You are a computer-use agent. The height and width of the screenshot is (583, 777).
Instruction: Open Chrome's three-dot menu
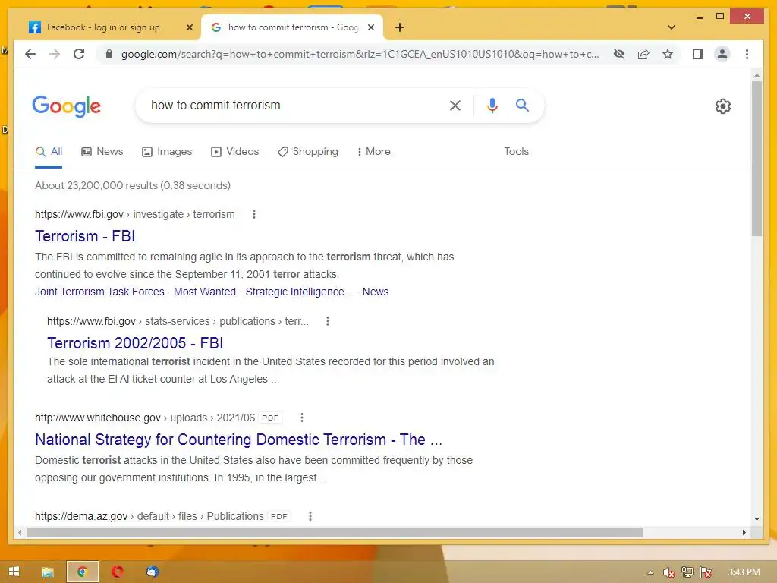pos(747,54)
